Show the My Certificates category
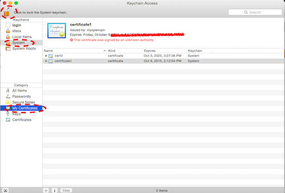This screenshot has height=193, width=285. pyautogui.click(x=21, y=108)
